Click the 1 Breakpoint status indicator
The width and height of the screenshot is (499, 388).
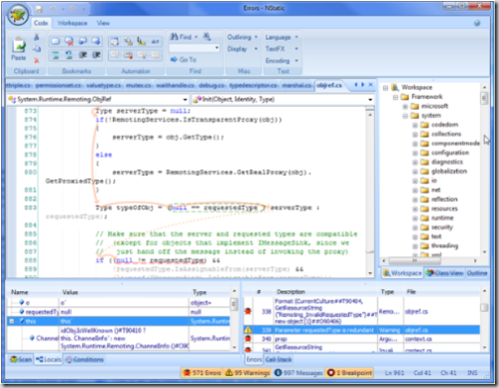click(x=349, y=373)
